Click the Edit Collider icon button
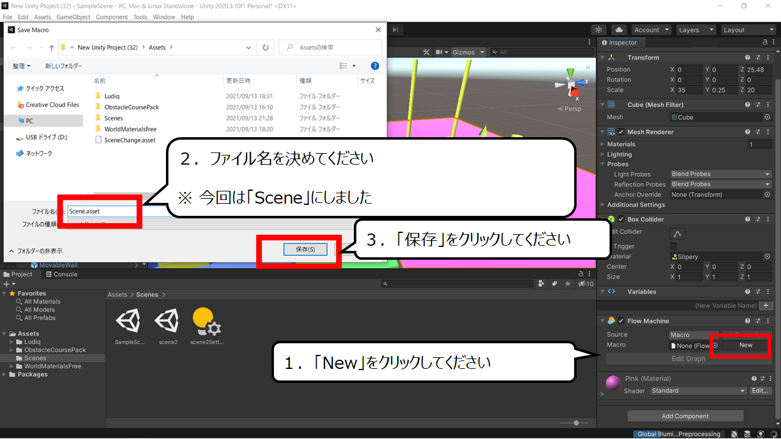This screenshot has height=439, width=781. click(677, 234)
